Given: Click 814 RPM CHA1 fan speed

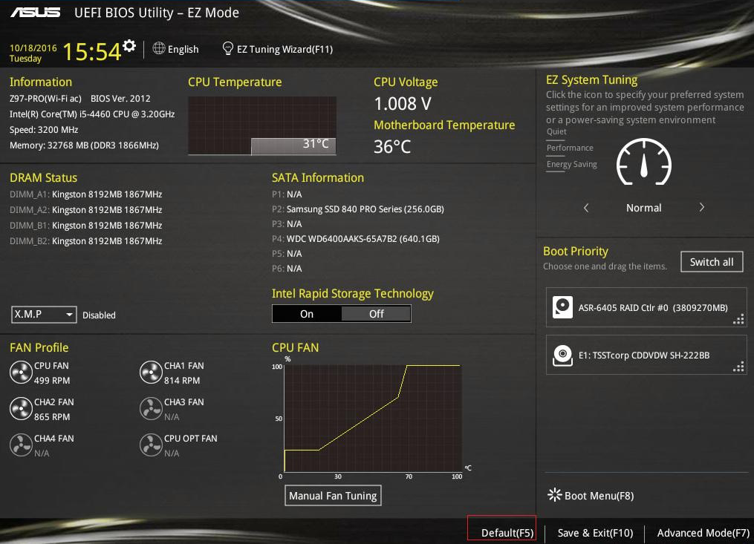Looking at the screenshot, I should tap(182, 380).
